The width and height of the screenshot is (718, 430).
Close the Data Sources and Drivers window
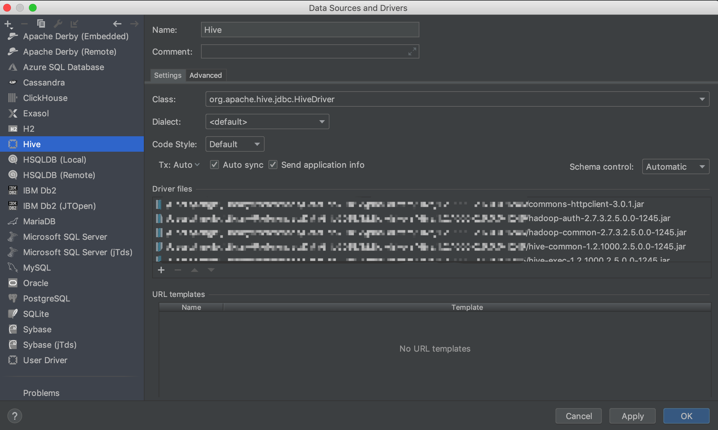[x=7, y=8]
